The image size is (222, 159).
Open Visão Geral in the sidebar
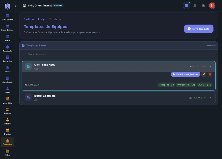point(7,100)
